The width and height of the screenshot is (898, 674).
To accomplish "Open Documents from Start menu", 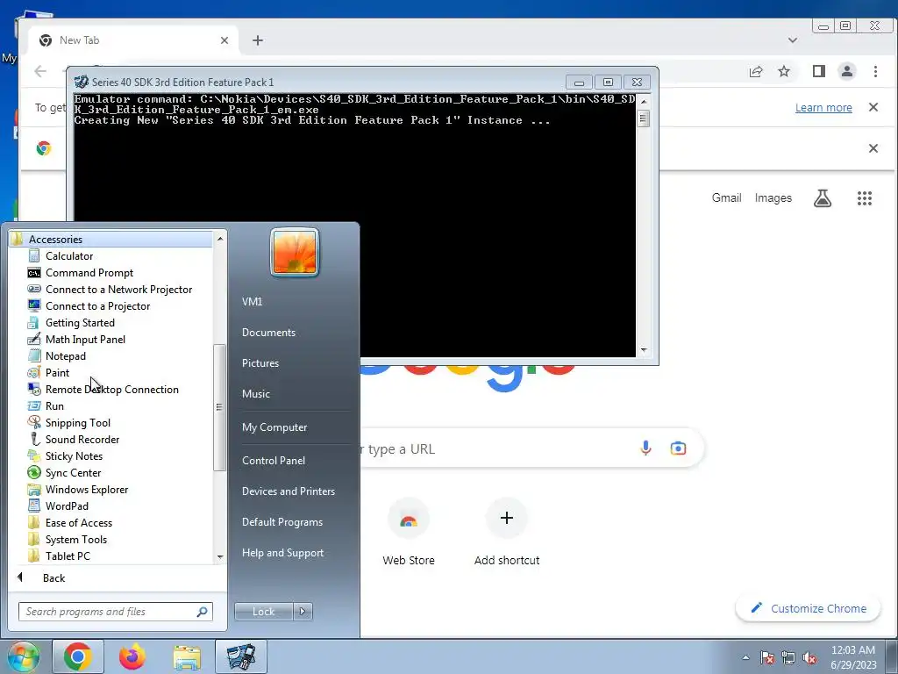I will [268, 333].
